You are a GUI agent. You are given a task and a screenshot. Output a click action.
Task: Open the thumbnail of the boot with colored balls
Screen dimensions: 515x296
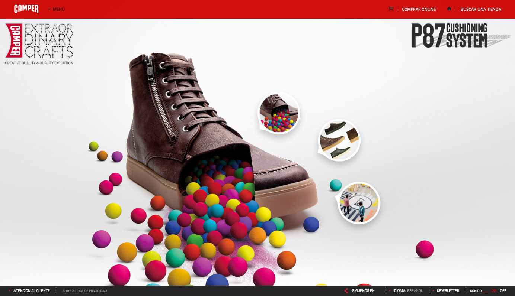(279, 113)
